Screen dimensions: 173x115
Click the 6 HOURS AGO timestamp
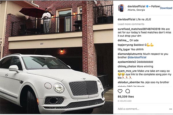[x=125, y=101]
